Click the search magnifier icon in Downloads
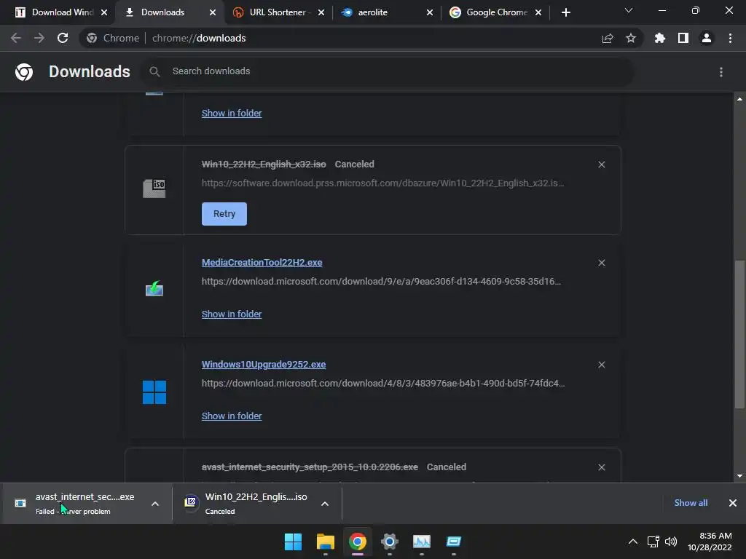The image size is (746, 559). click(154, 72)
